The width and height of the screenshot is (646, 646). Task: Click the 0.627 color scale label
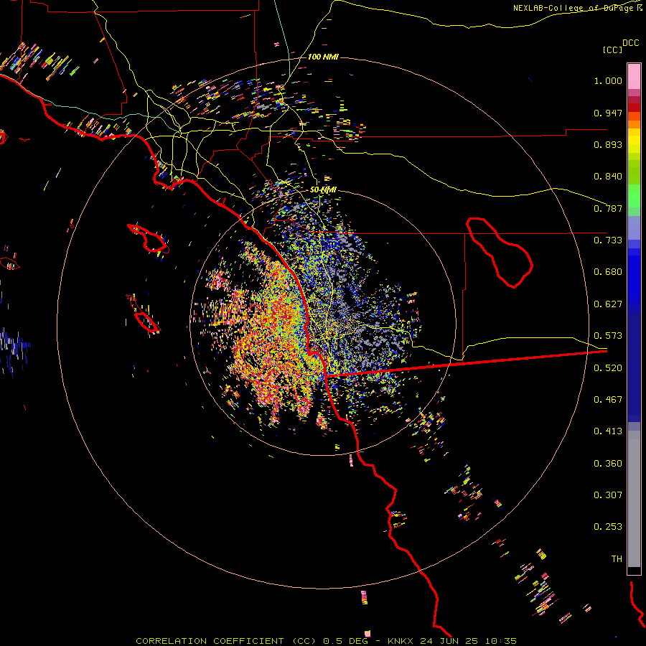608,304
